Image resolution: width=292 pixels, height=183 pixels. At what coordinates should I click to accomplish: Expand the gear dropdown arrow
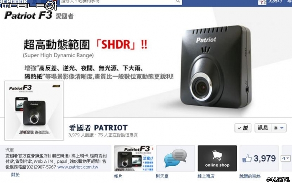(x=282, y=128)
